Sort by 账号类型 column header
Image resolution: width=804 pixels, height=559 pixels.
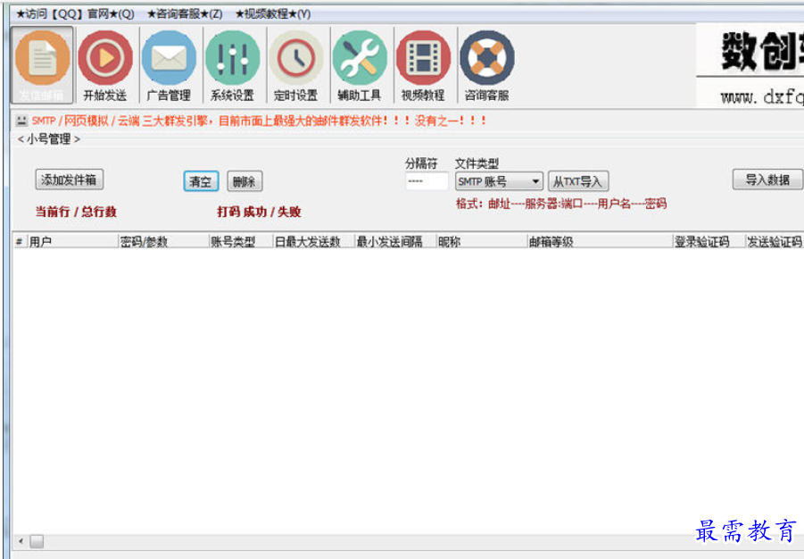[241, 241]
